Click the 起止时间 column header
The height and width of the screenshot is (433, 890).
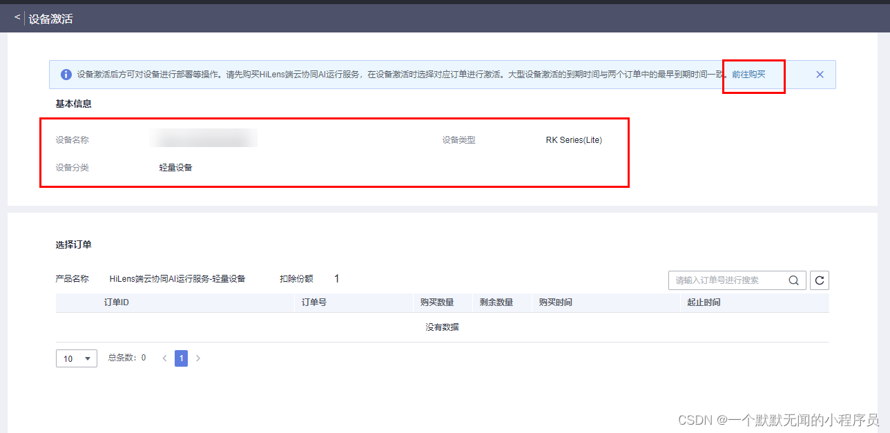coord(704,302)
